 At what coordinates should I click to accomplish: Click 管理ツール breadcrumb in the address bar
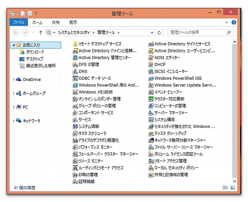pos(106,32)
